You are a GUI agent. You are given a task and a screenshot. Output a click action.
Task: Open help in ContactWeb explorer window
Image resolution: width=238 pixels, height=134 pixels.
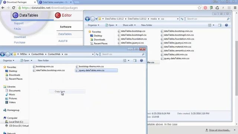point(141,61)
